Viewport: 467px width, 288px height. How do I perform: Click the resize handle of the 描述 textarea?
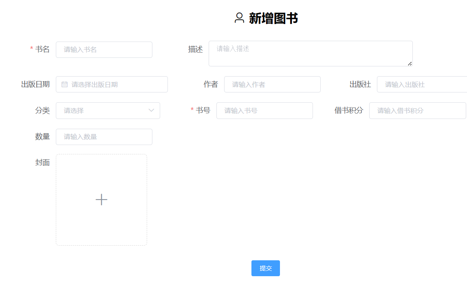click(x=410, y=64)
